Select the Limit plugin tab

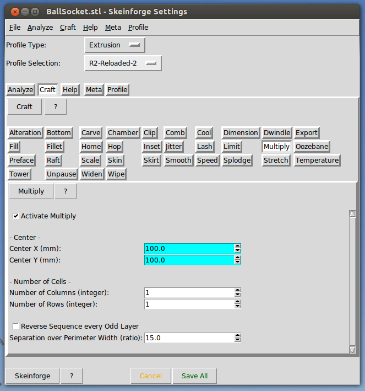[x=232, y=146]
